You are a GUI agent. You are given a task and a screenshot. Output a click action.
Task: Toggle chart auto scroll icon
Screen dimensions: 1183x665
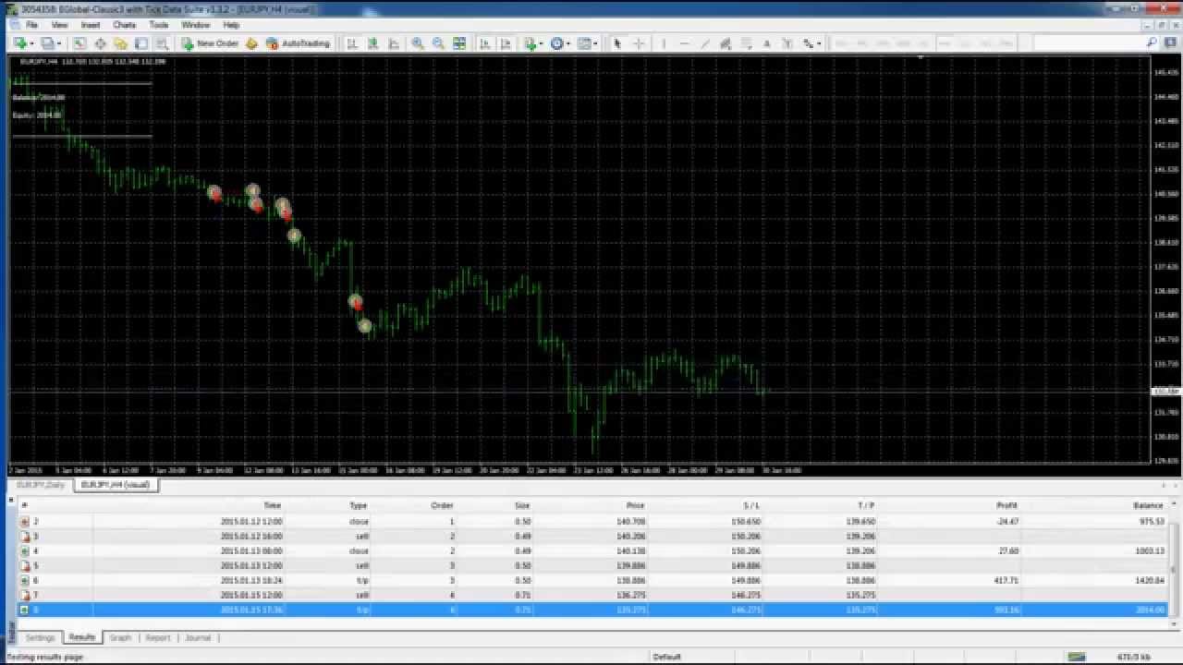click(x=485, y=43)
